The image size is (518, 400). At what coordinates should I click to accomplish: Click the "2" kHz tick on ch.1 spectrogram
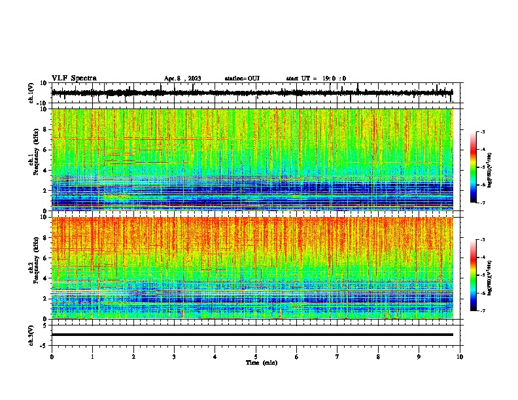pyautogui.click(x=45, y=190)
